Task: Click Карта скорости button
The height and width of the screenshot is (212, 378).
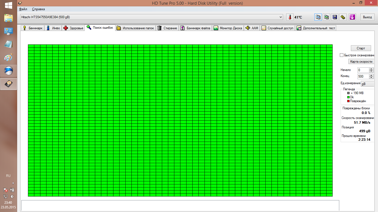Action: tap(361, 62)
